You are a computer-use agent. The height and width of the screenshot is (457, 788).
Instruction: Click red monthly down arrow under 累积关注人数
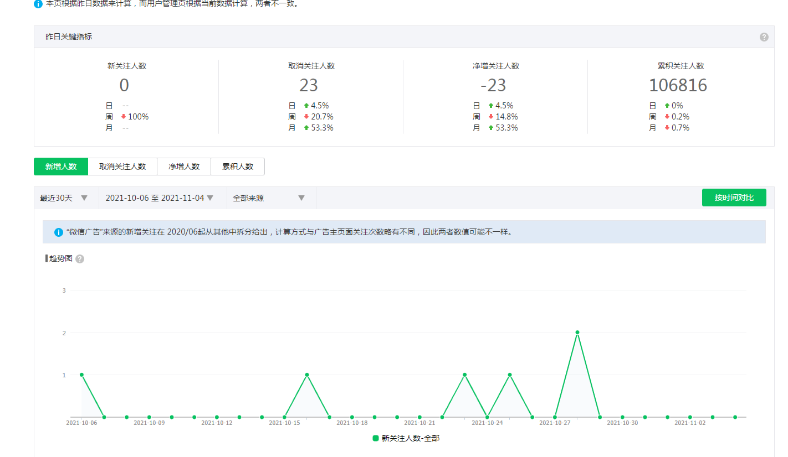[667, 128]
